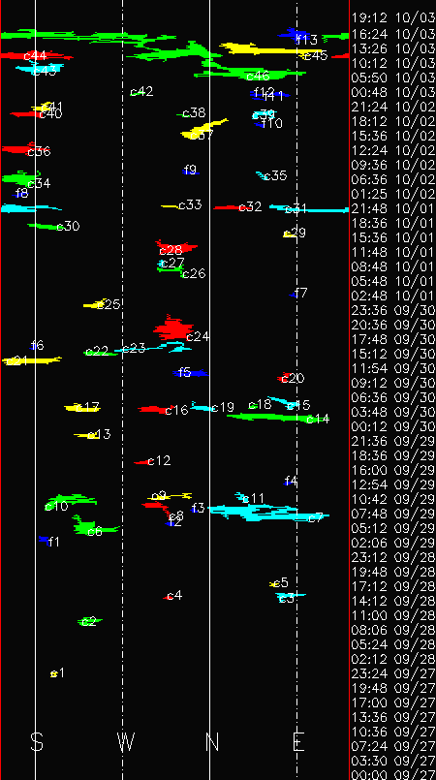Click the 07:48 09/29 timestamp
Image resolution: width=436 pixels, height=780 pixels.
tap(393, 513)
